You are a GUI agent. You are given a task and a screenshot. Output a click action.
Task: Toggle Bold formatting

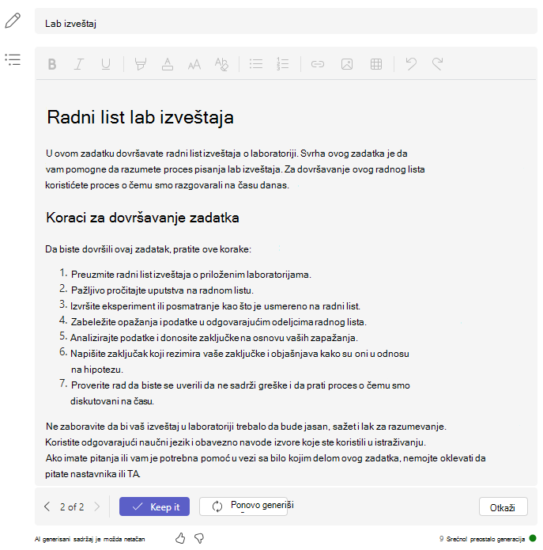(52, 64)
